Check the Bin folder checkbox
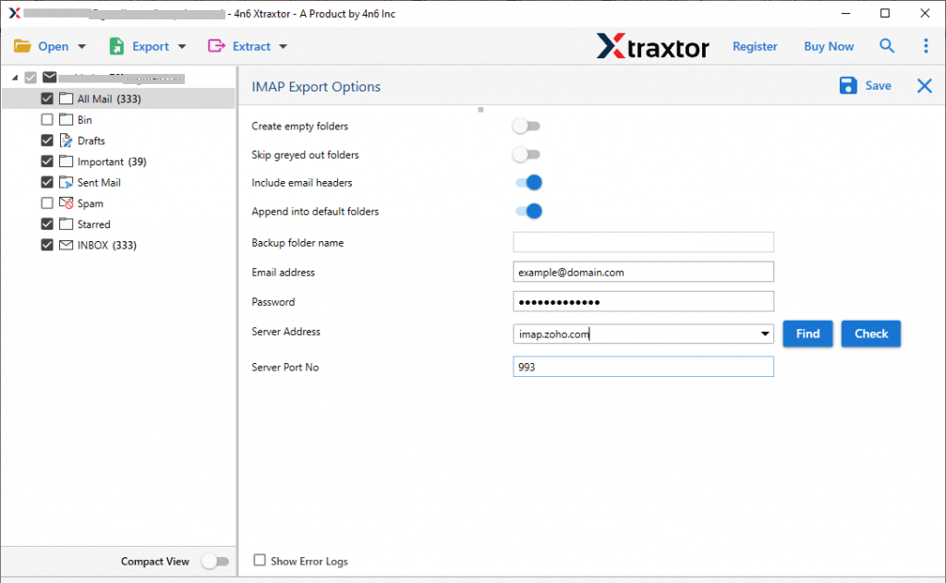The width and height of the screenshot is (946, 583). 47,119
